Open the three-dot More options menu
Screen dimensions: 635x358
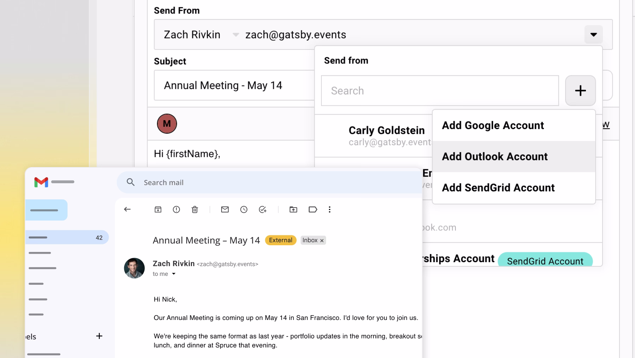pyautogui.click(x=329, y=210)
